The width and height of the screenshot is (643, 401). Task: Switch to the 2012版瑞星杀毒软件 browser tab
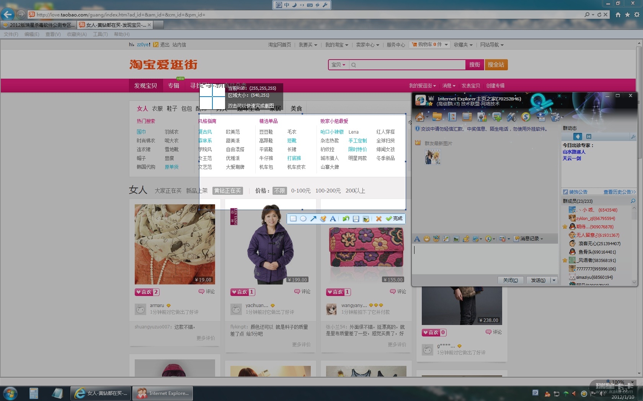39,25
